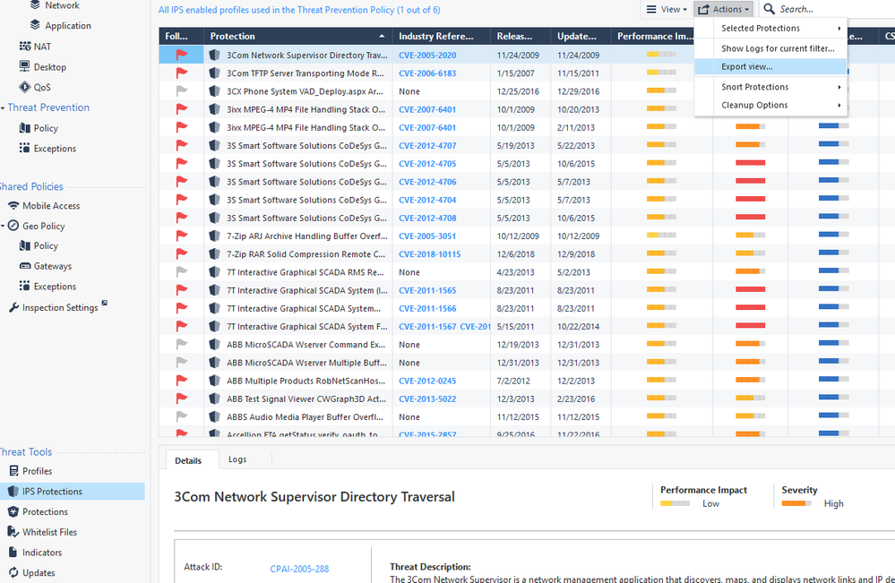Switch to the Logs tab
The width and height of the screenshot is (895, 583).
pyautogui.click(x=237, y=459)
